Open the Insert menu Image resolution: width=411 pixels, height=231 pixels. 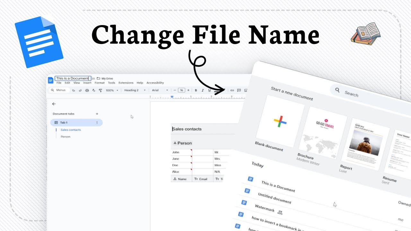87,83
